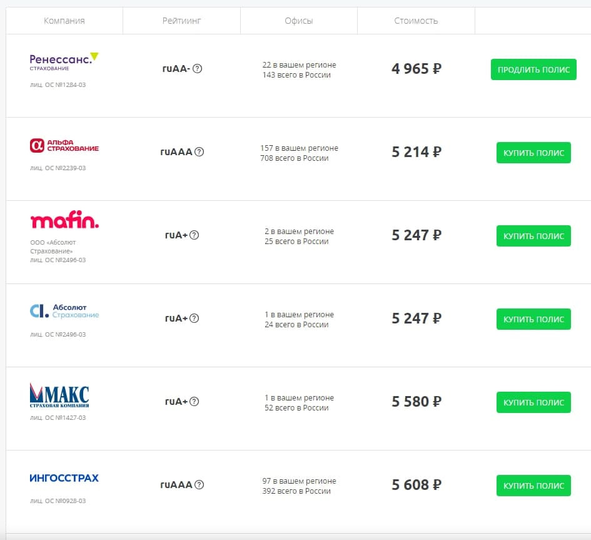Click the Ренессанс Страхование logo
This screenshot has width=591, height=540.
(x=64, y=61)
